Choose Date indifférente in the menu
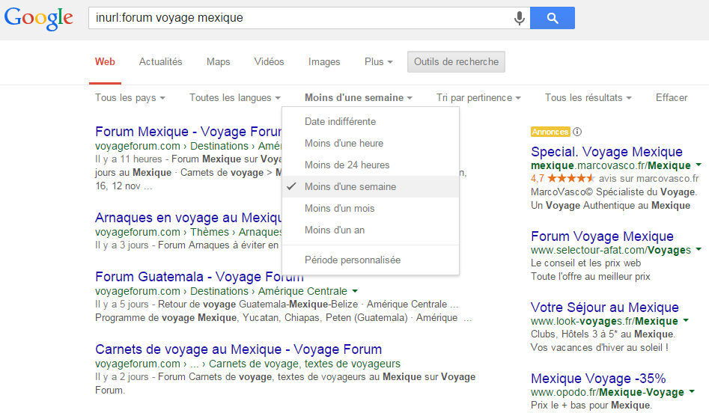 [x=371, y=121]
